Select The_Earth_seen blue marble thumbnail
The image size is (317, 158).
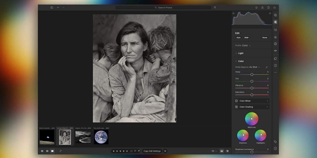(x=101, y=137)
